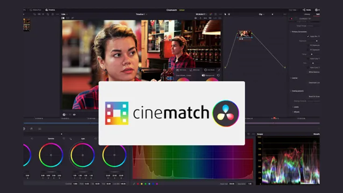The width and height of the screenshot is (343, 193).
Task: Select the corrector node thumbnail in node graph
Action: click(x=245, y=34)
